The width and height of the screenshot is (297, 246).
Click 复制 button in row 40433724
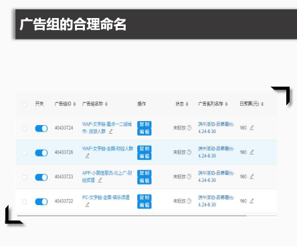coord(144,124)
